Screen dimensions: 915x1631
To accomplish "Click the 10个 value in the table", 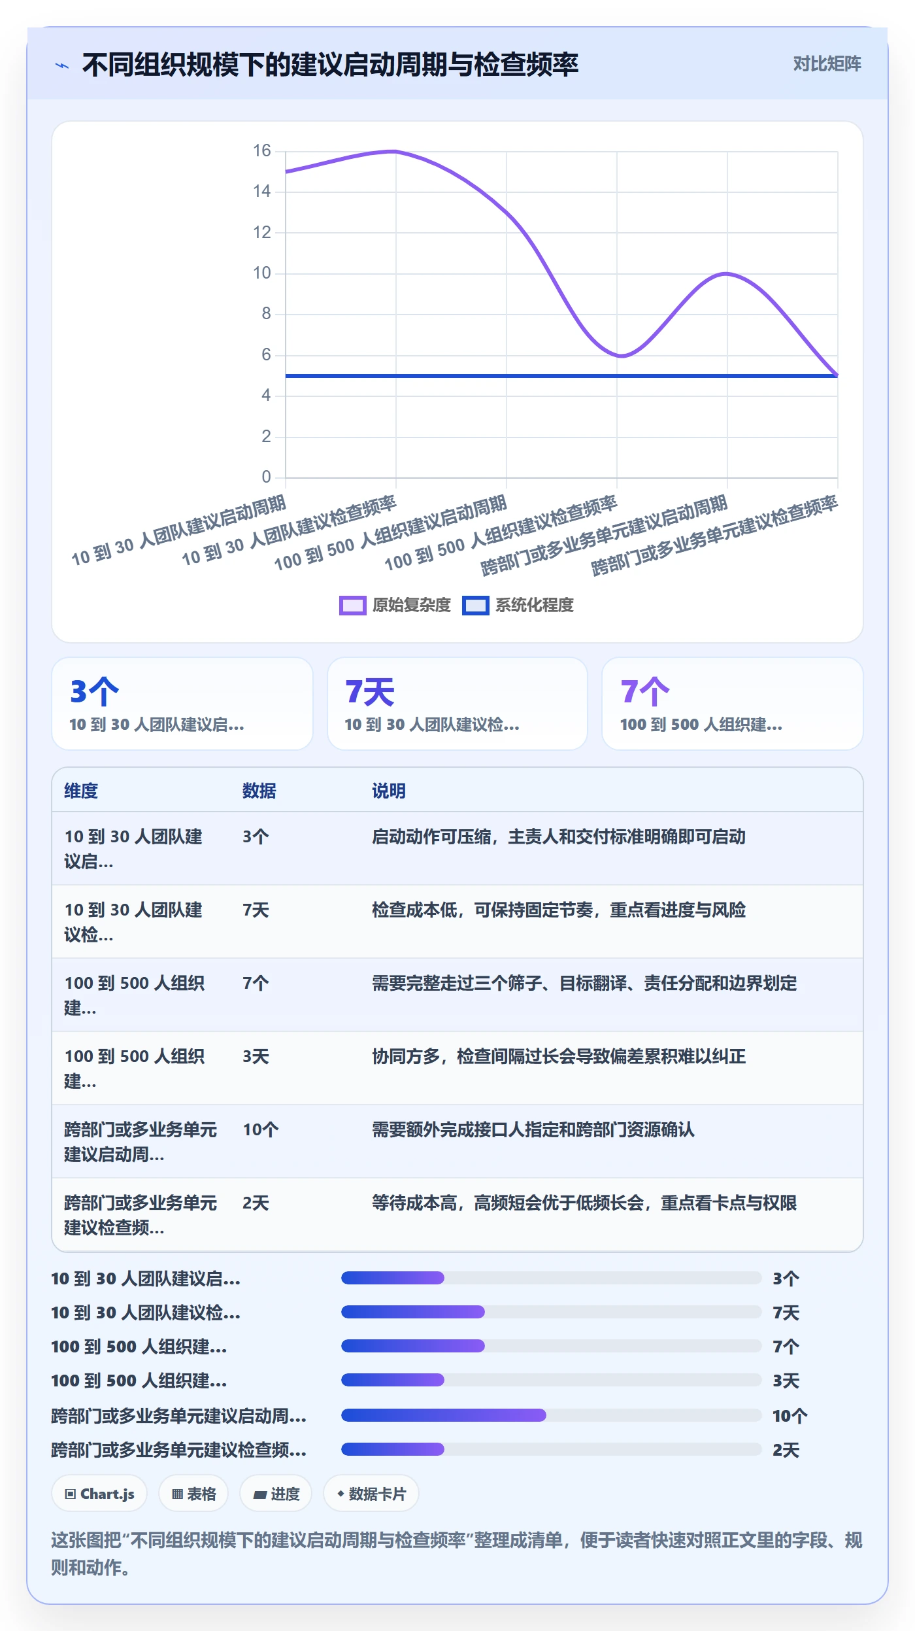I will pos(261,1129).
